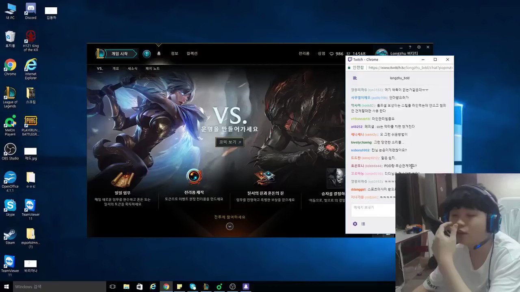The image size is (520, 292).
Task: Open OBS Studio desktop shortcut
Action: click(x=10, y=152)
